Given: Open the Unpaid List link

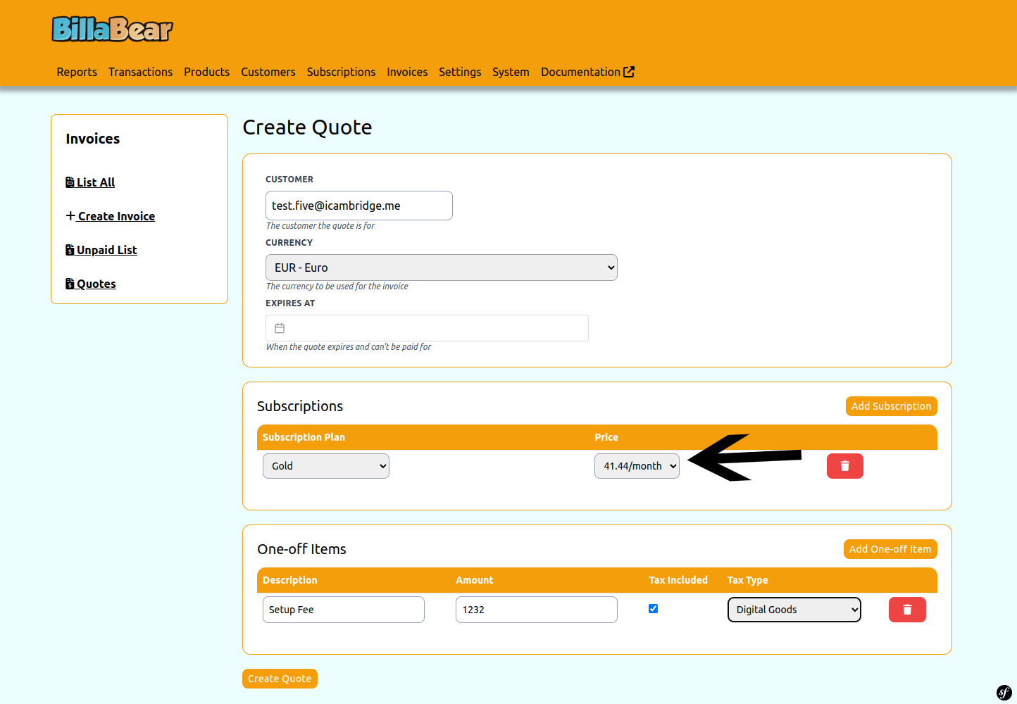Looking at the screenshot, I should click(x=101, y=250).
